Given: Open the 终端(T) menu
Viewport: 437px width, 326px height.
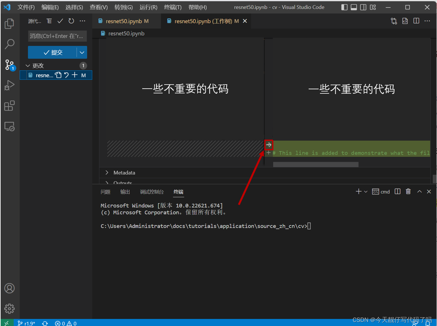Looking at the screenshot, I should click(x=173, y=7).
